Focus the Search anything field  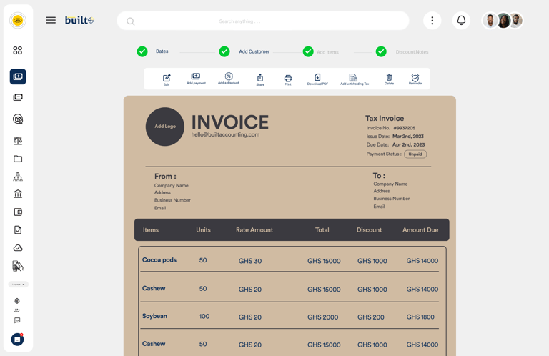(x=263, y=21)
